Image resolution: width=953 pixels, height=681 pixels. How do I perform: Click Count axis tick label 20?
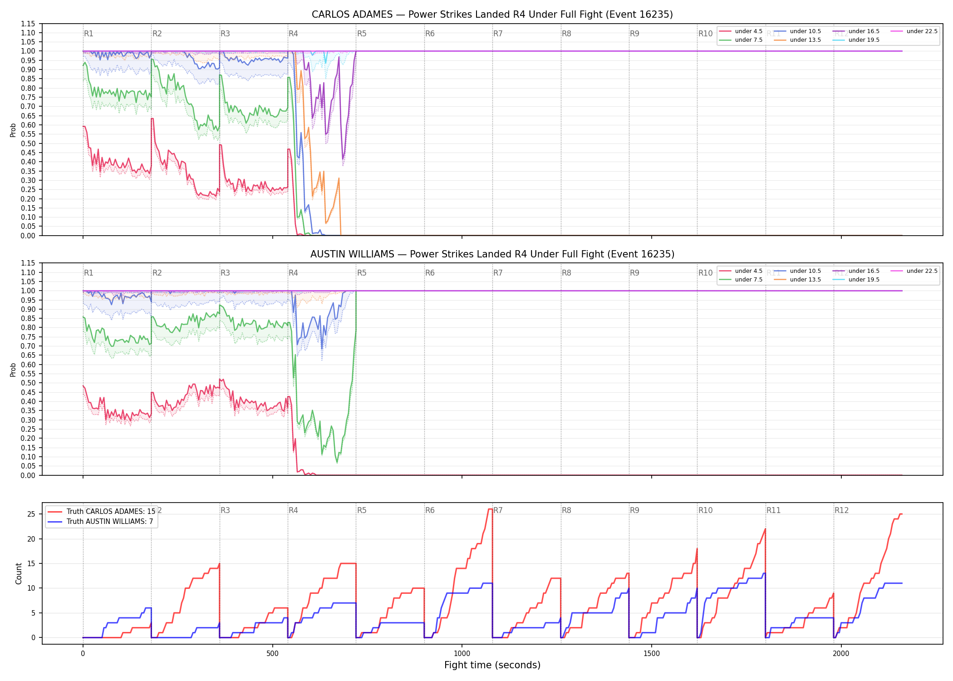(x=31, y=539)
